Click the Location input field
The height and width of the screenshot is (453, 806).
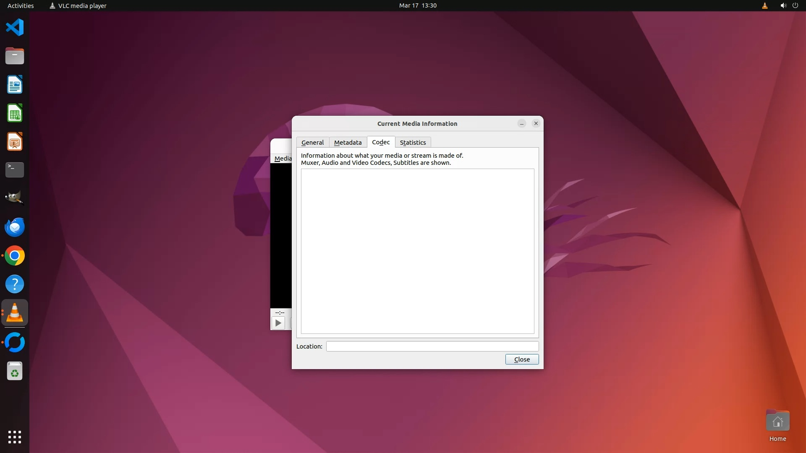tap(432, 346)
